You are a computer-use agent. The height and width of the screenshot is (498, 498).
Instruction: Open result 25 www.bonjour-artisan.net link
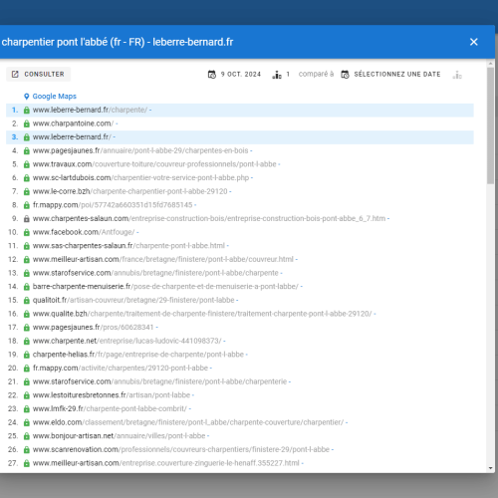[x=120, y=436]
